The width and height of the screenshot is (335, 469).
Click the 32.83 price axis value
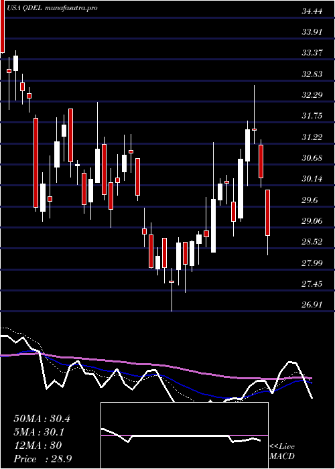pos(312,74)
